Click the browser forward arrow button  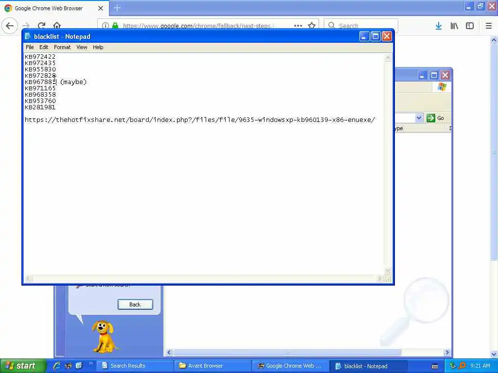coord(26,26)
